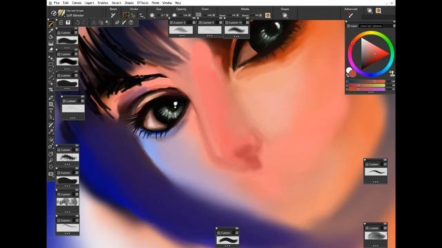This screenshot has width=442, height=248.
Task: Open the Size slider popup
Action: click(167, 15)
